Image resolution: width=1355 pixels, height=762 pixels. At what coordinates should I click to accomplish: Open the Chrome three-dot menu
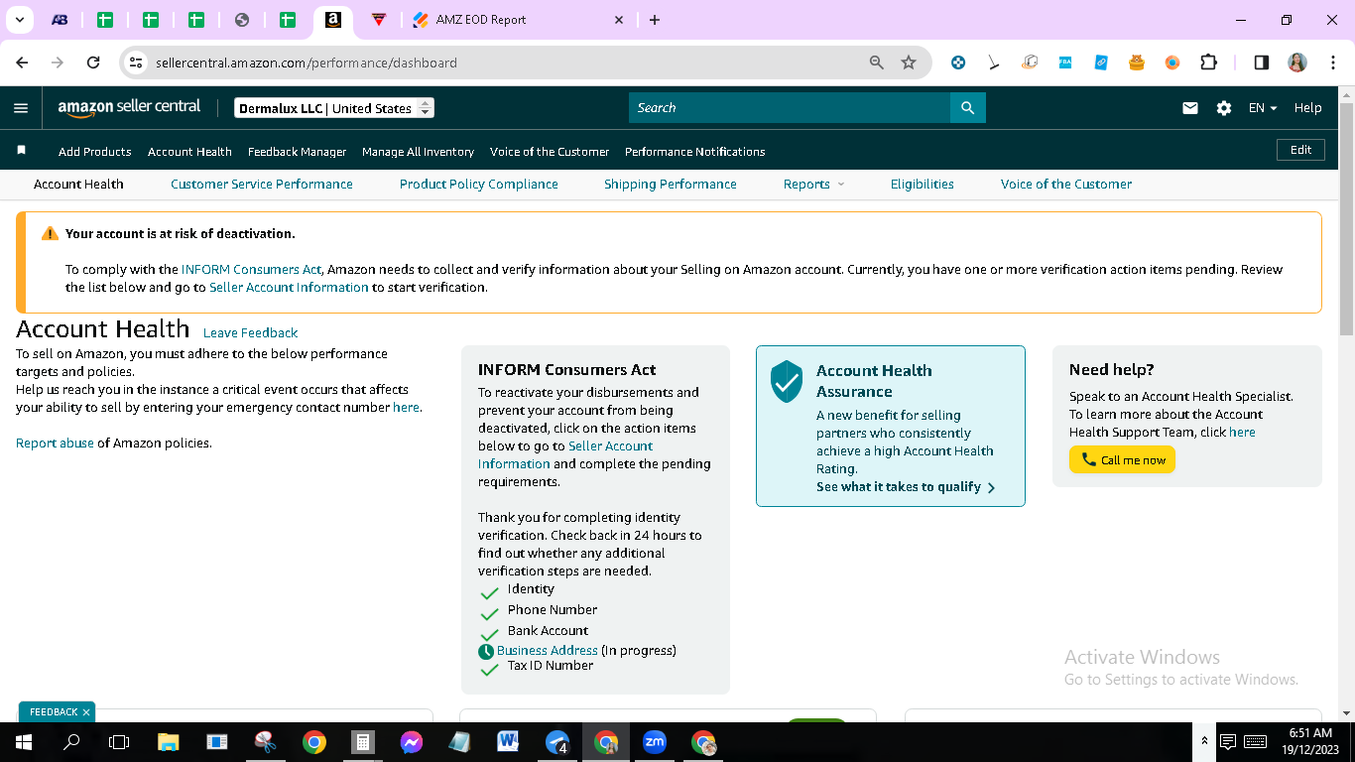1332,63
